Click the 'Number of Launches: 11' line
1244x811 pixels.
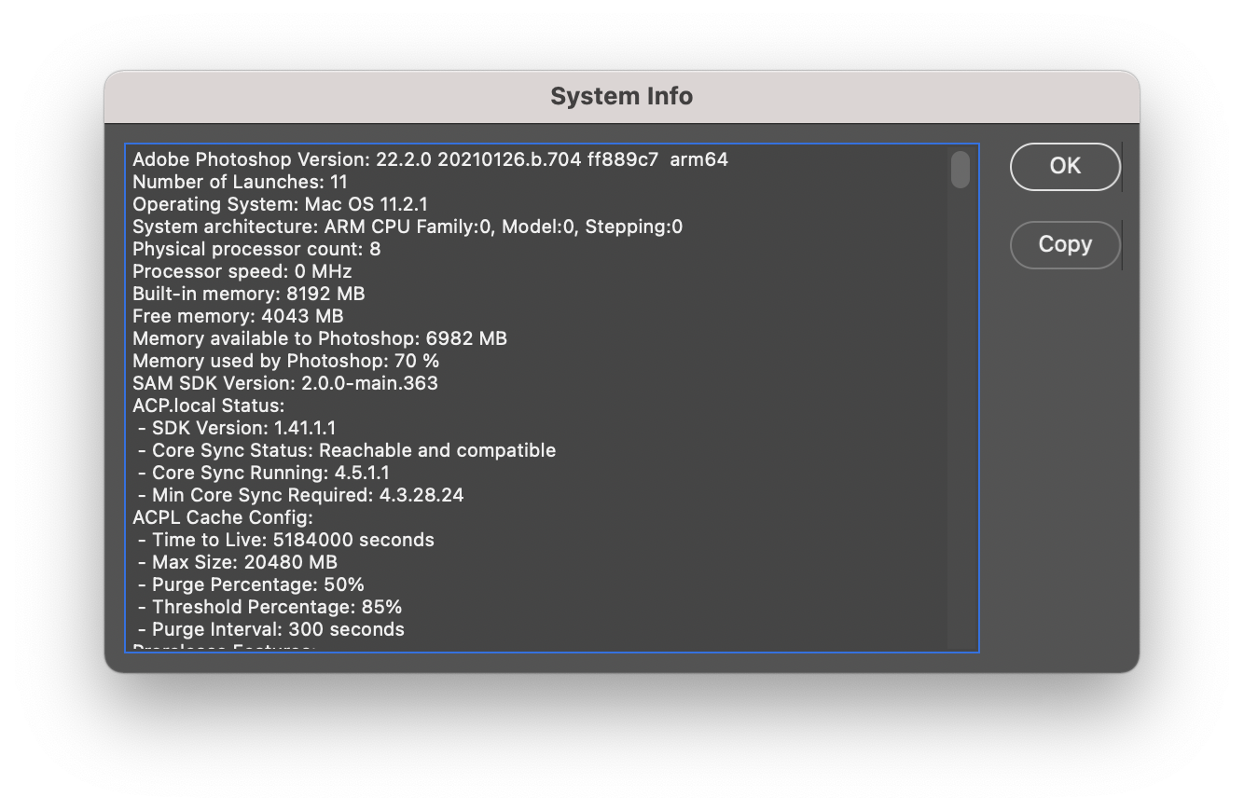click(x=240, y=182)
